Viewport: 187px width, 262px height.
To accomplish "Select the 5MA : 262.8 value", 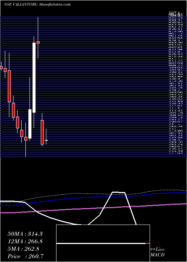I will click(x=23, y=249).
